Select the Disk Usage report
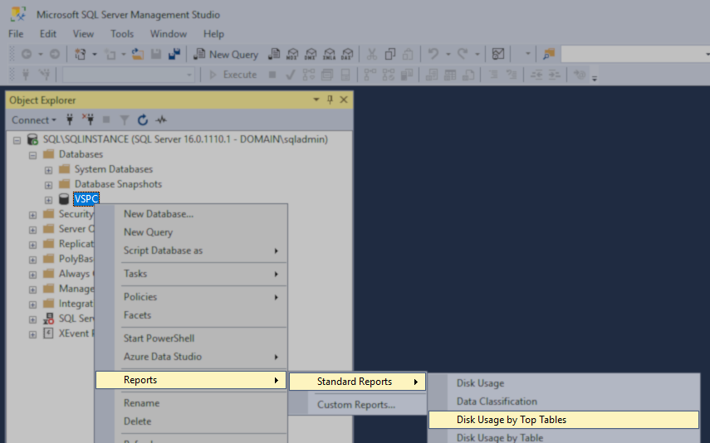 (x=564, y=383)
